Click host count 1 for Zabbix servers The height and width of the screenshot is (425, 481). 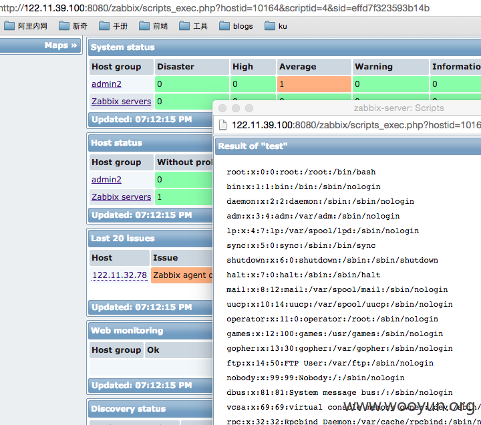184,196
